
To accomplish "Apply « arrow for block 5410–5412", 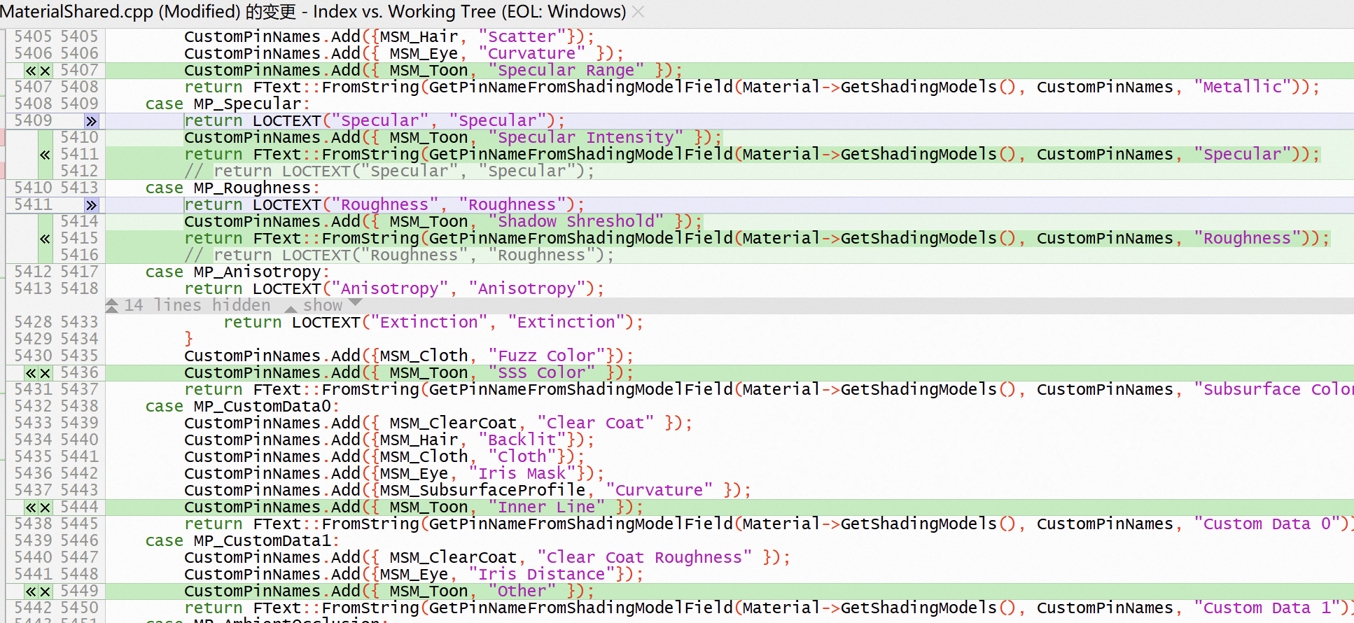I will (46, 155).
